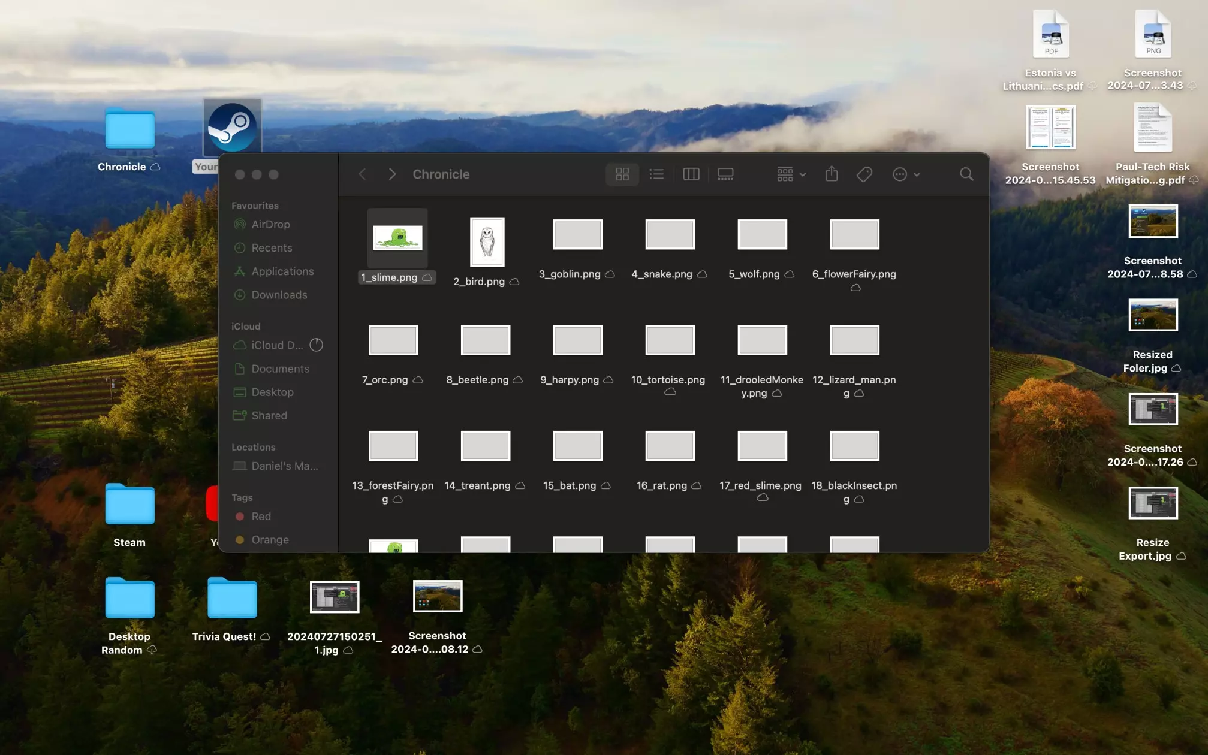Switch Finder to list view
Viewport: 1208px width, 755px height.
(x=656, y=174)
